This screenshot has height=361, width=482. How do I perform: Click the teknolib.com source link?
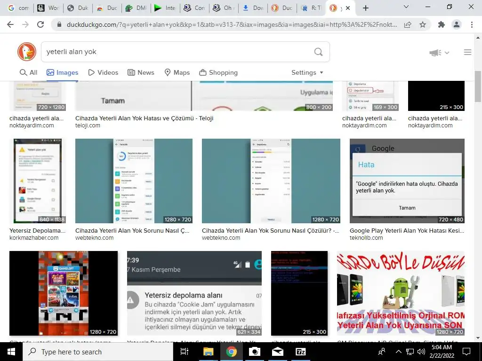[x=366, y=237]
